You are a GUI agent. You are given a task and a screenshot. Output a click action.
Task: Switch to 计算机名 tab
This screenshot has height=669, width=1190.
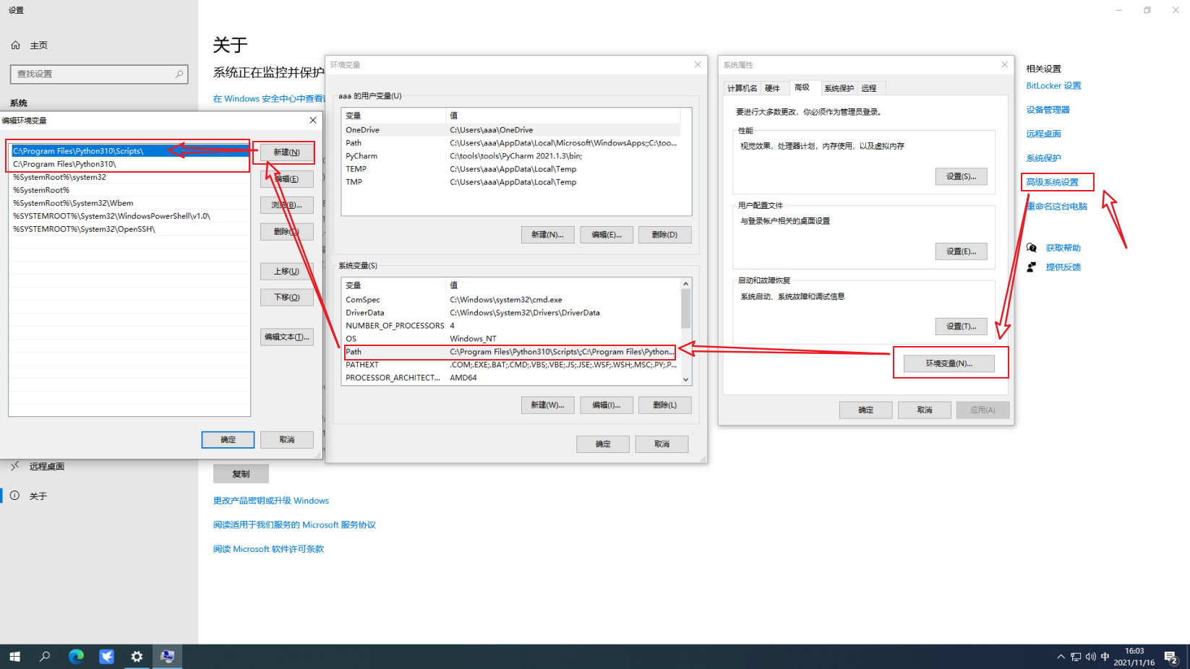click(742, 88)
